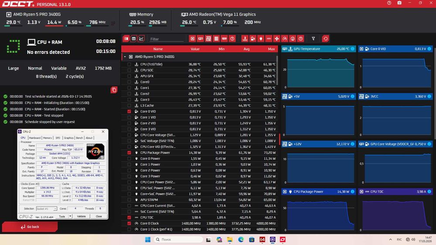Open the Graphics tab in CPU-Z
Image resolution: width=436 pixels, height=245 pixels.
[69, 138]
